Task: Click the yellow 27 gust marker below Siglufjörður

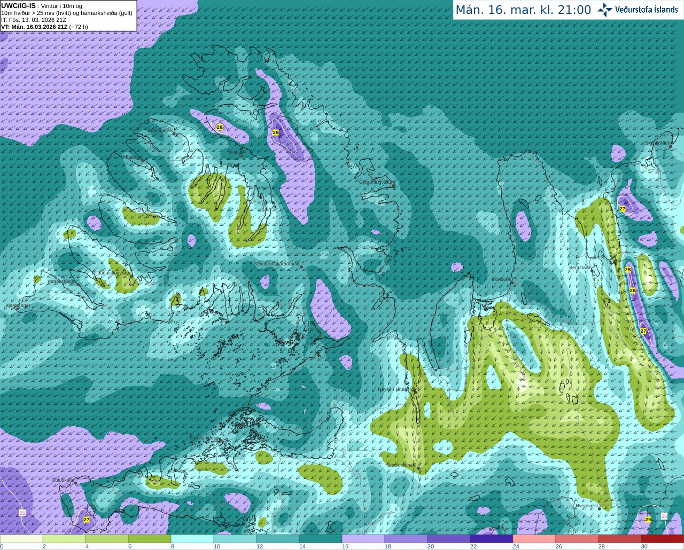Action: (x=623, y=209)
